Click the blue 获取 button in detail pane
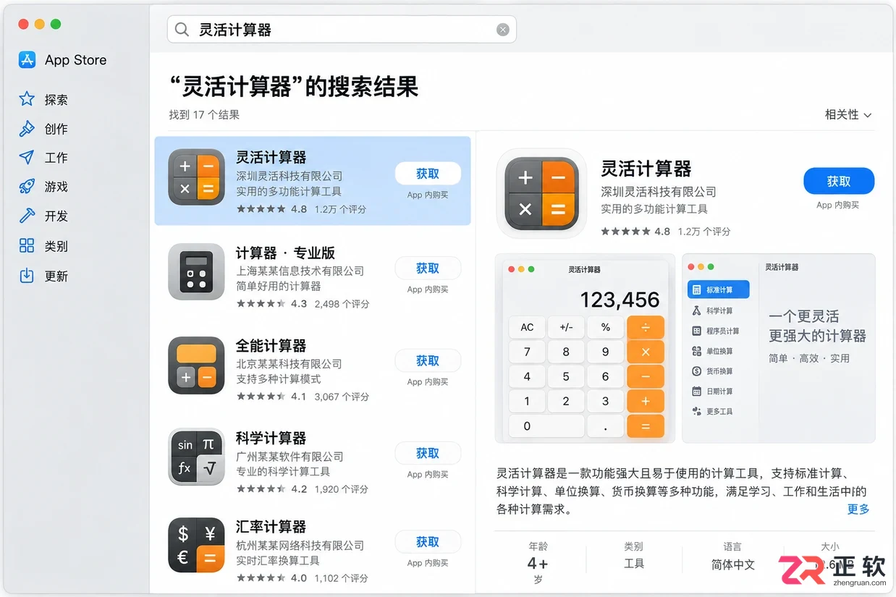This screenshot has height=597, width=896. pos(839,182)
